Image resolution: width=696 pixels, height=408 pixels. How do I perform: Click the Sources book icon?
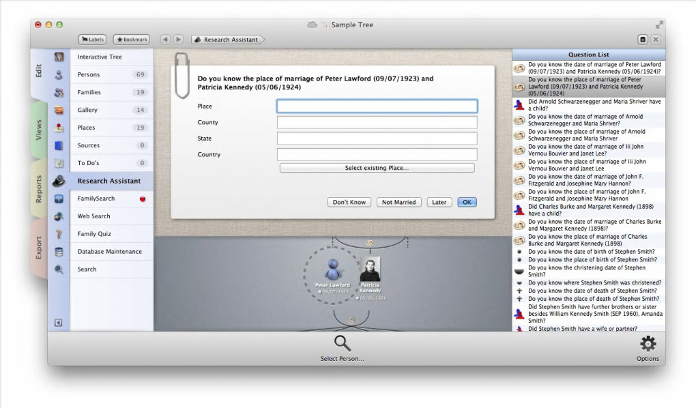[59, 145]
